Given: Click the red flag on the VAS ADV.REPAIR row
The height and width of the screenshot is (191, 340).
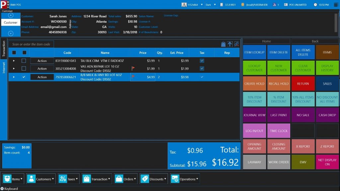Looking at the screenshot, I should pyautogui.click(x=133, y=68).
